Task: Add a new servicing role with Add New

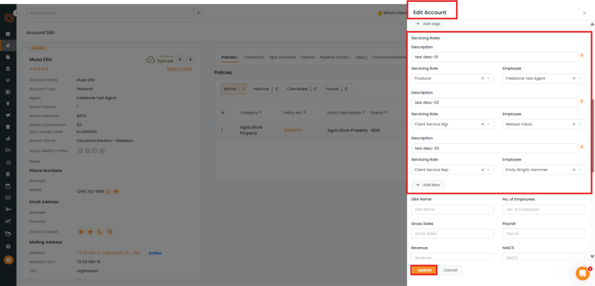Action: click(x=428, y=184)
